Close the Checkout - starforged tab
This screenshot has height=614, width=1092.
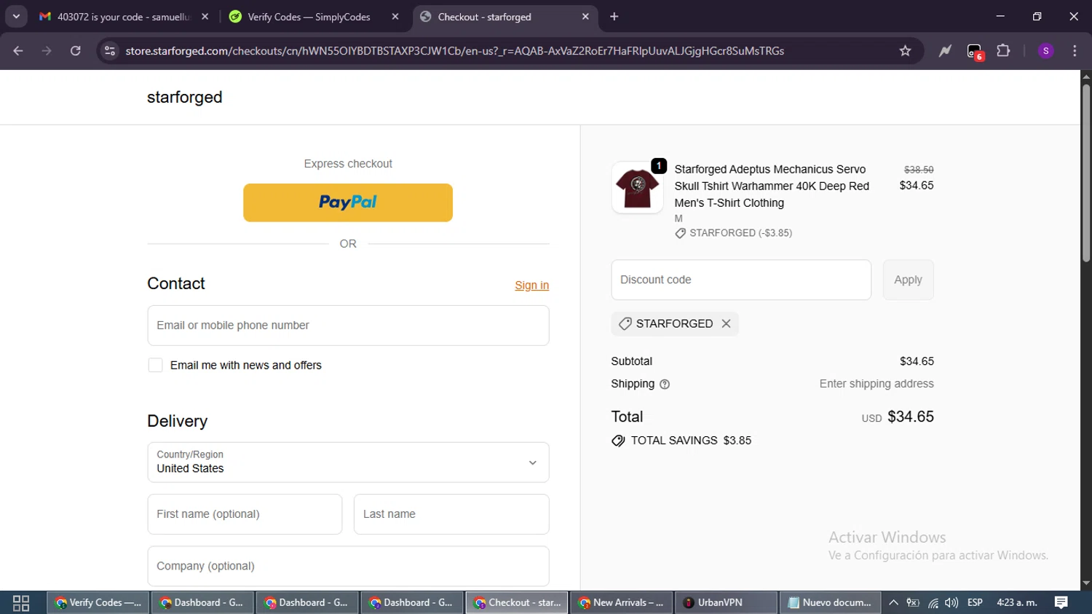(x=585, y=17)
